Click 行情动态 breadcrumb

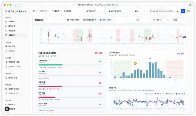(x=56, y=11)
